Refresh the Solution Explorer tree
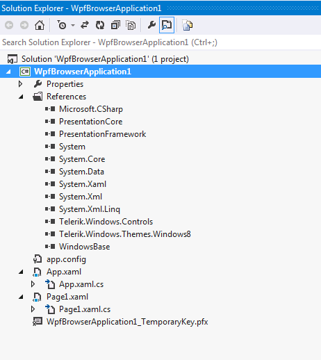The height and width of the screenshot is (360, 321). (100, 25)
